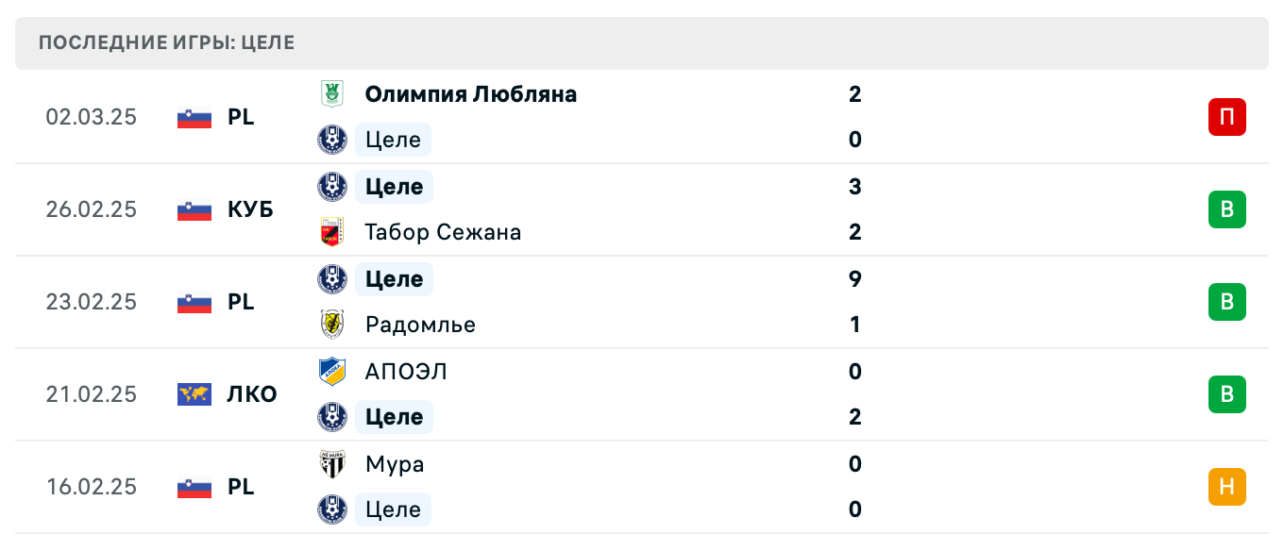Click the green В badge for the АПОЭЛ match

point(1226,394)
